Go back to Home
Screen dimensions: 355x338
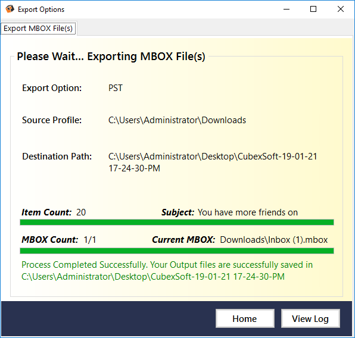coord(245,318)
